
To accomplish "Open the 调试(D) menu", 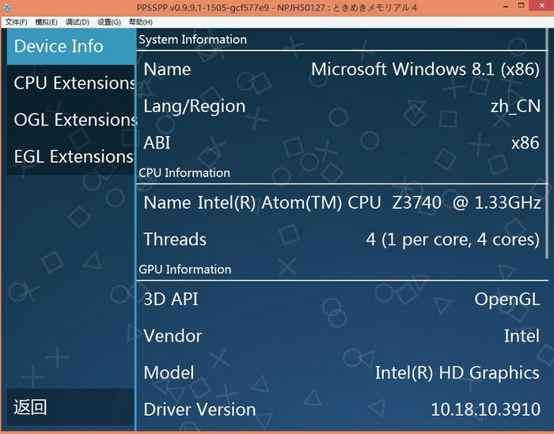I will 78,22.
